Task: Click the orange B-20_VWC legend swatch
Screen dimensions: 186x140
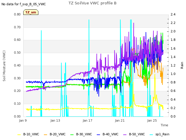Action: click(x=46, y=135)
